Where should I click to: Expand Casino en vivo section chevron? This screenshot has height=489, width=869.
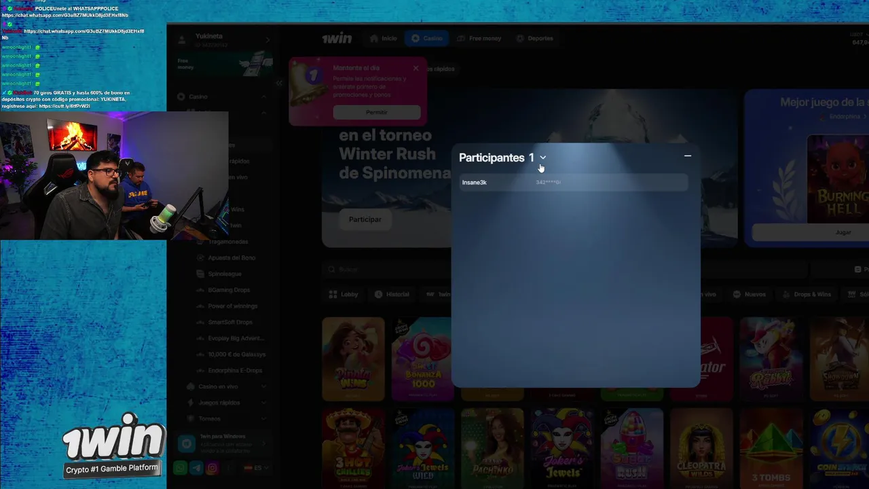tap(264, 386)
